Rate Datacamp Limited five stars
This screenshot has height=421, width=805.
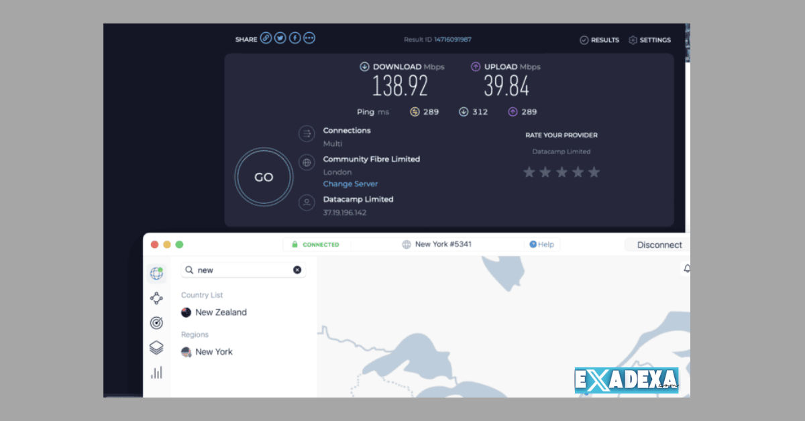(594, 172)
